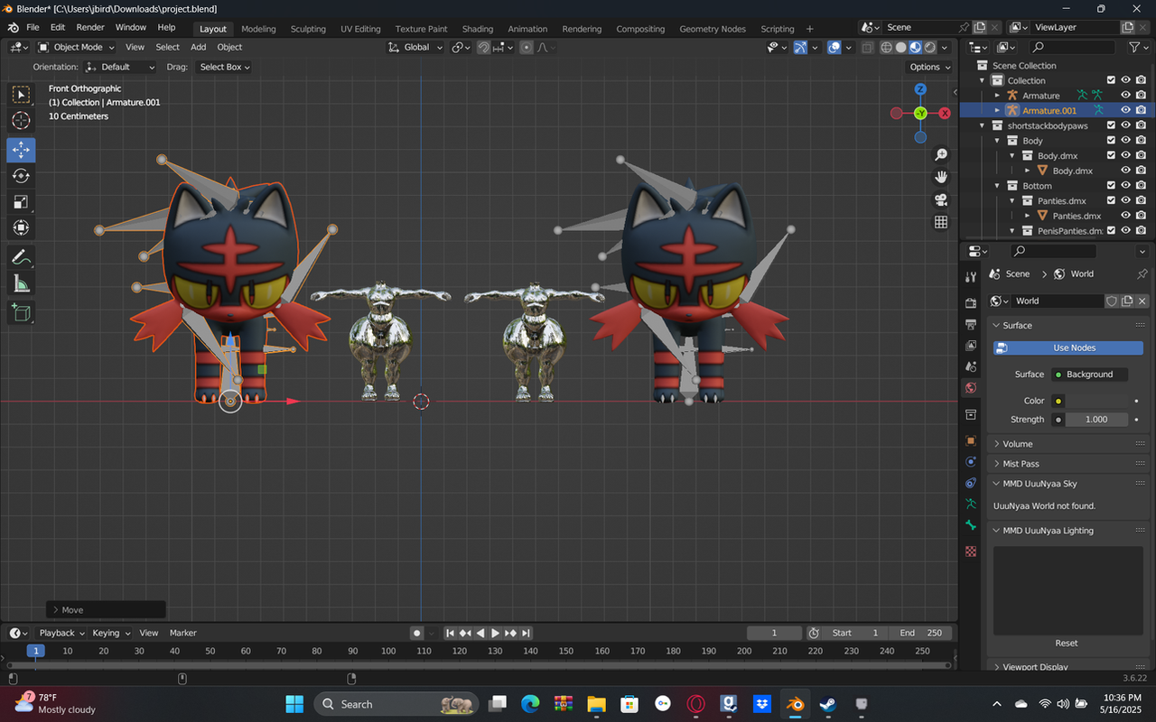Switch to the Shading workspace tab
Screen dimensions: 1156x722
pyautogui.click(x=478, y=29)
